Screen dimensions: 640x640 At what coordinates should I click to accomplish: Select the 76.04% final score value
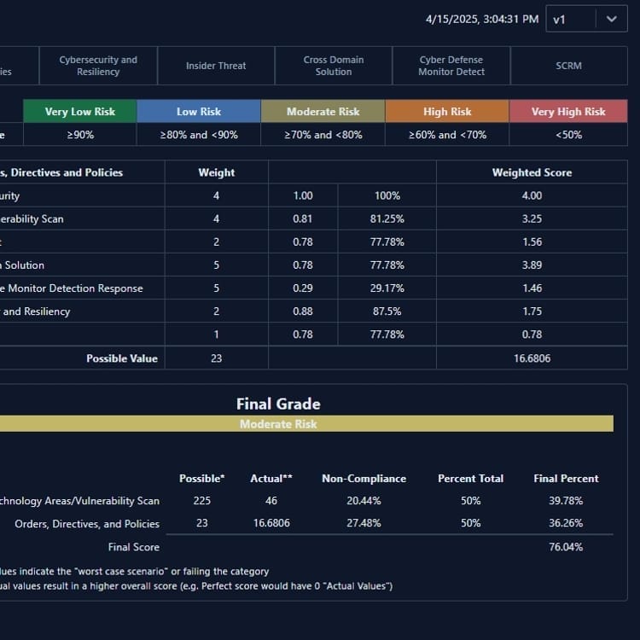click(566, 547)
